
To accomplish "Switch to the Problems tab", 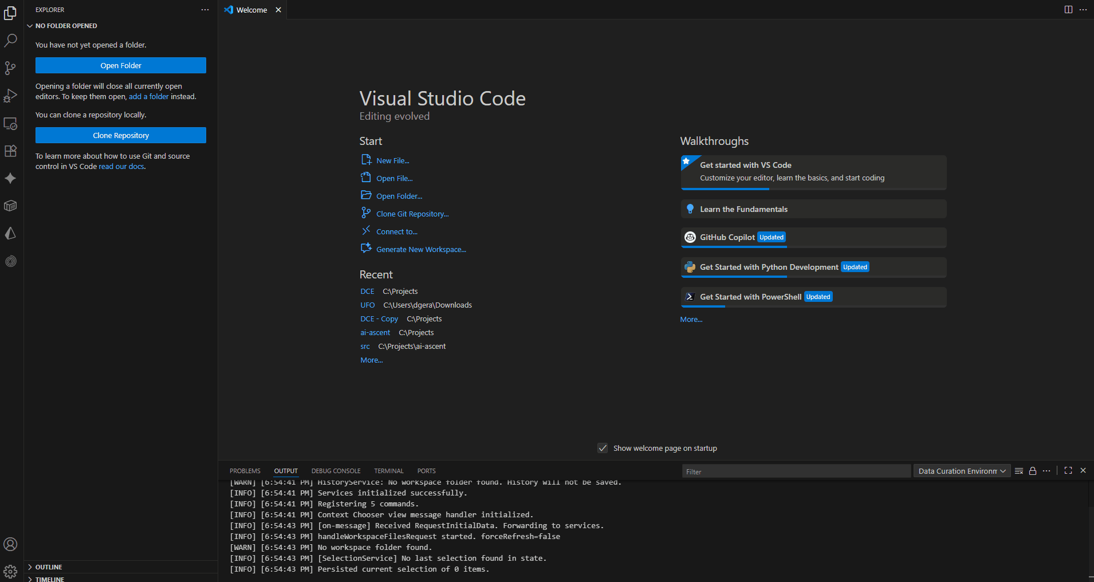I will (245, 471).
